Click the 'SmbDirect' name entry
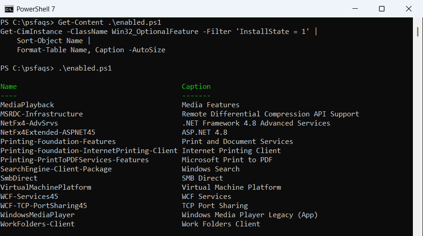This screenshot has width=423, height=236. tap(19, 178)
